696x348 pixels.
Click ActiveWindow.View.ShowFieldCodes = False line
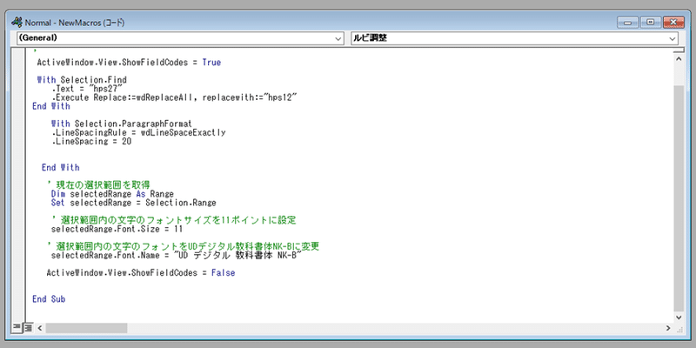[141, 273]
